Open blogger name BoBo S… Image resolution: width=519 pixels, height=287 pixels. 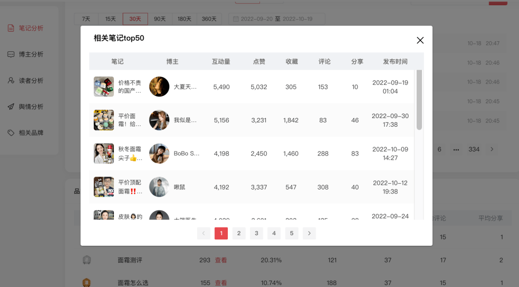click(186, 154)
